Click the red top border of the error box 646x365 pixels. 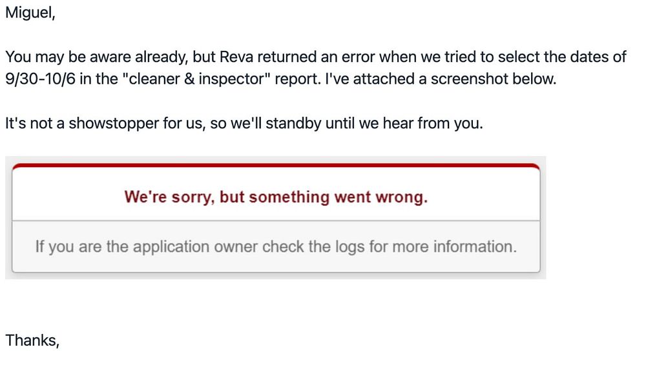point(276,166)
